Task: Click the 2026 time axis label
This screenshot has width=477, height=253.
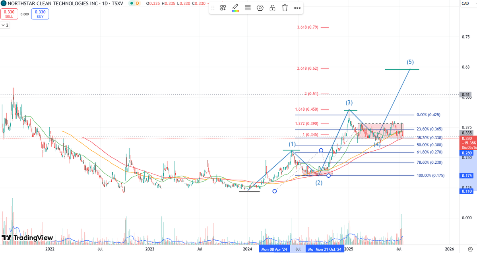Action: (450, 249)
